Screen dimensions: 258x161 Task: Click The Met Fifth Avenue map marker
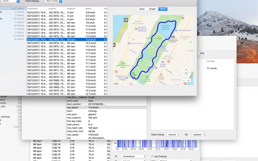click(163, 47)
